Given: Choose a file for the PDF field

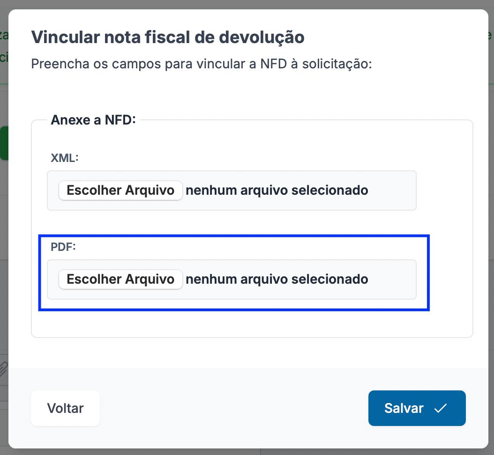Looking at the screenshot, I should point(120,279).
